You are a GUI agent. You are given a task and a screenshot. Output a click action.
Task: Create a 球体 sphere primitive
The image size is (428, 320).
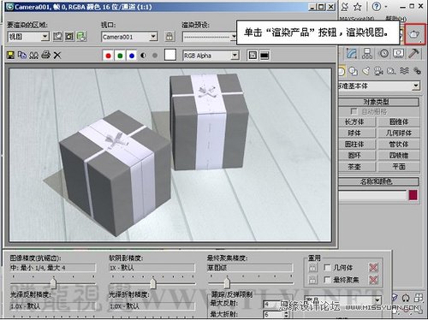point(357,133)
